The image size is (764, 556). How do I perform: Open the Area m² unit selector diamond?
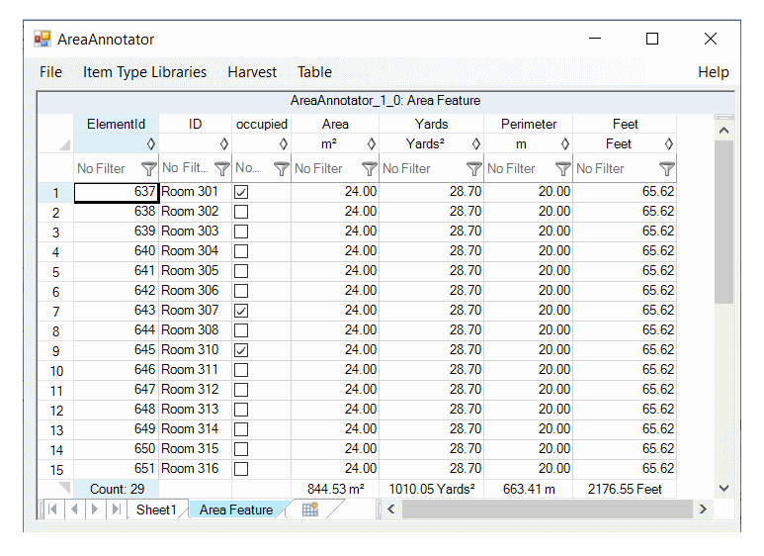(x=372, y=143)
